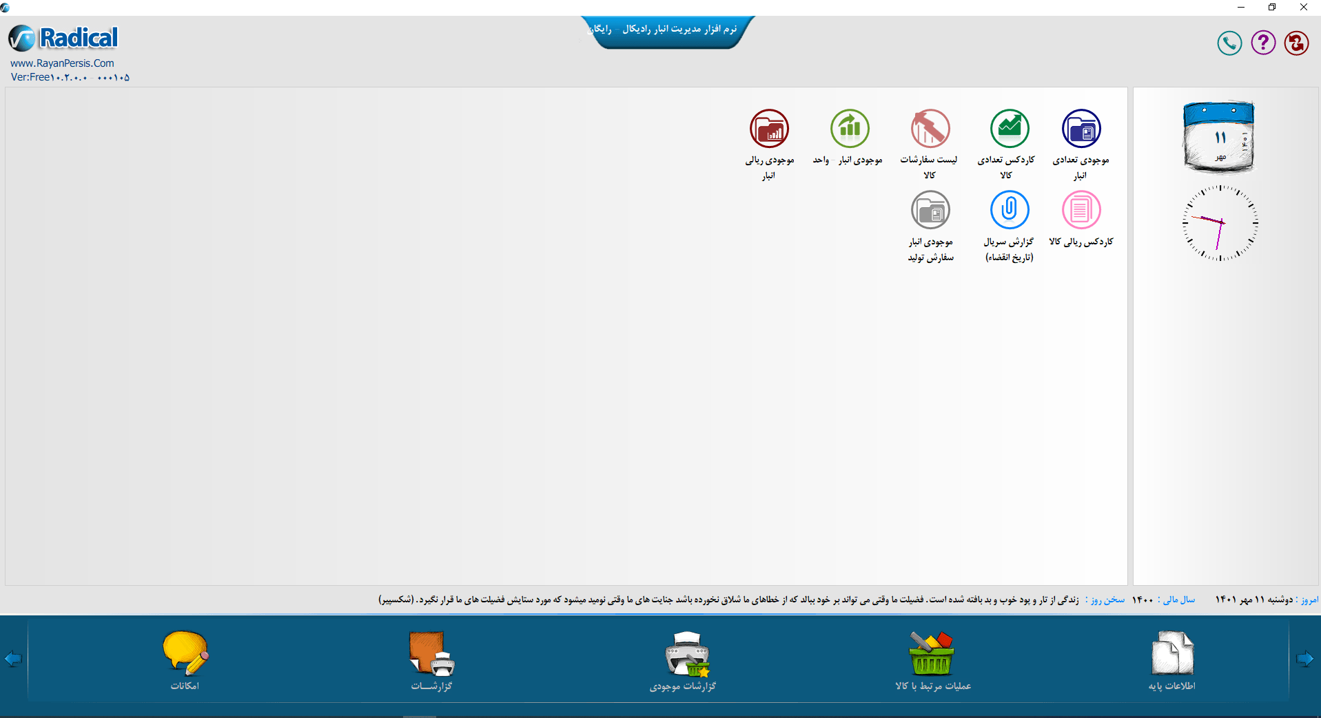Image resolution: width=1321 pixels, height=718 pixels.
Task: Open help via the question mark icon
Action: (x=1263, y=43)
